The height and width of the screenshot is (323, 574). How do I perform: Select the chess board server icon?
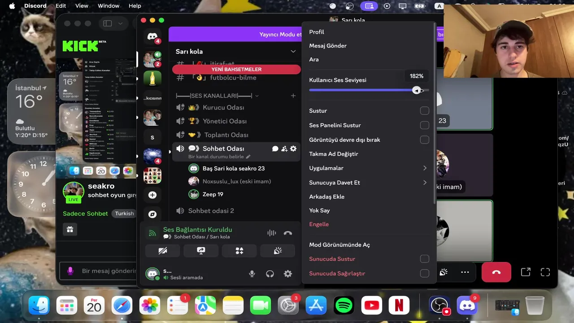point(152,175)
